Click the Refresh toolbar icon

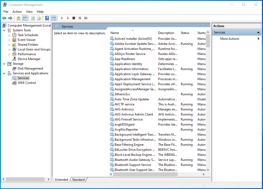point(33,18)
